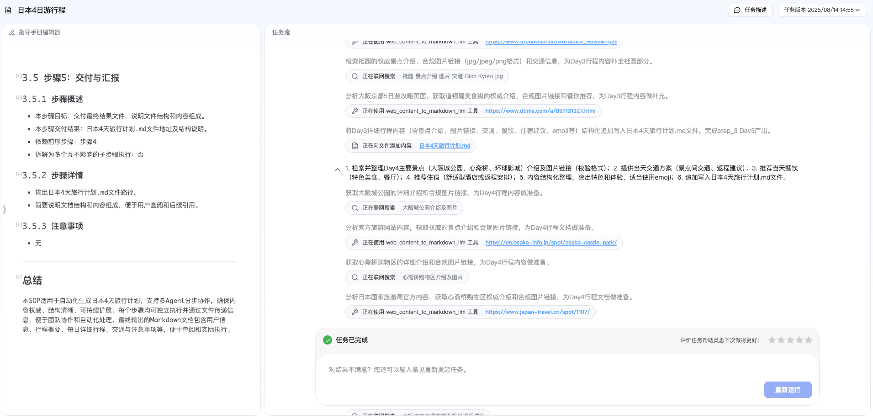Rate the task four stars
The width and height of the screenshot is (873, 419).
coord(799,340)
